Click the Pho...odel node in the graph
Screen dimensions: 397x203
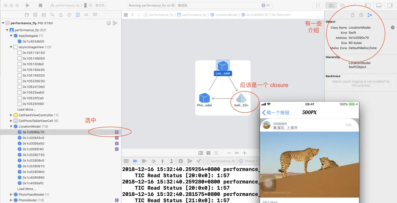click(204, 100)
